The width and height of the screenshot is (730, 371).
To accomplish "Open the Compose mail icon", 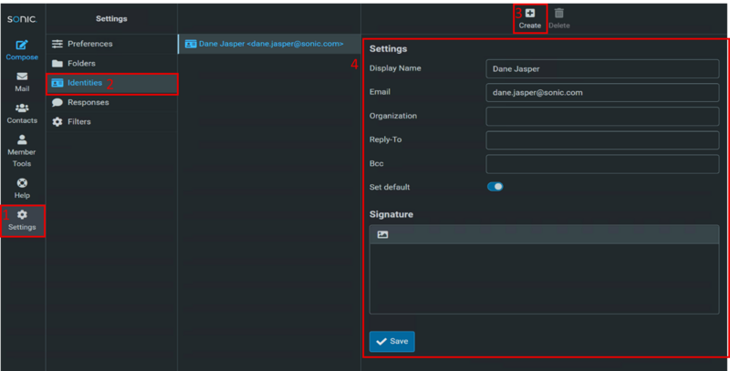I will [22, 45].
